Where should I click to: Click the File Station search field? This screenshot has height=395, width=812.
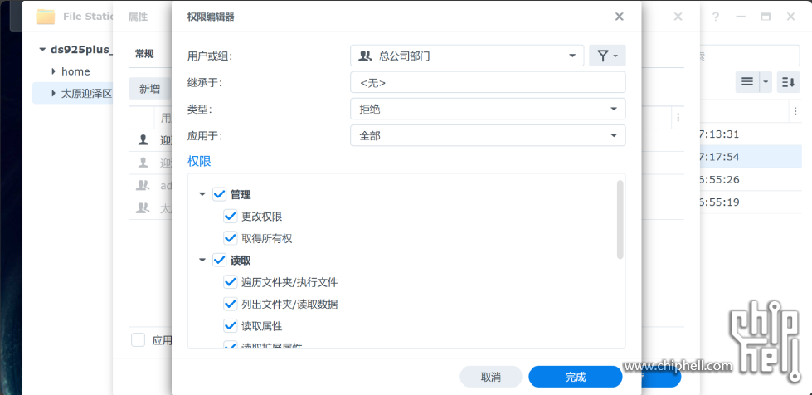[x=749, y=56]
